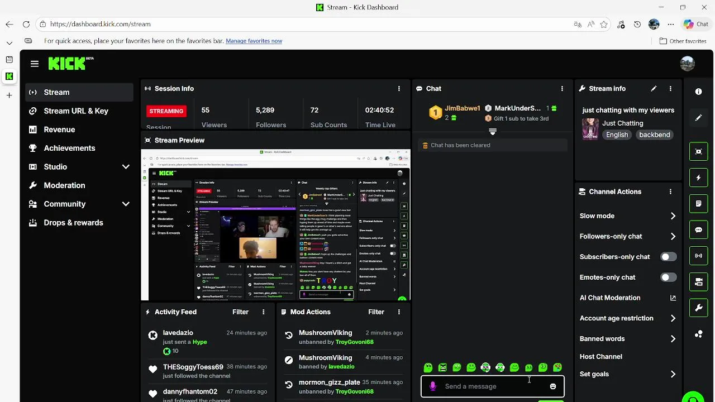This screenshot has width=715, height=402.
Task: Click Host Channel action
Action: coord(600,357)
